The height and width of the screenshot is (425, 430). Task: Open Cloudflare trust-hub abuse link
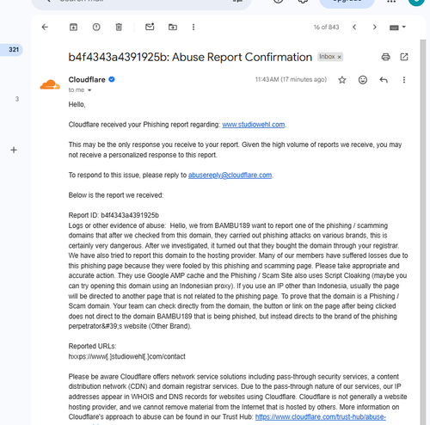coord(321,417)
